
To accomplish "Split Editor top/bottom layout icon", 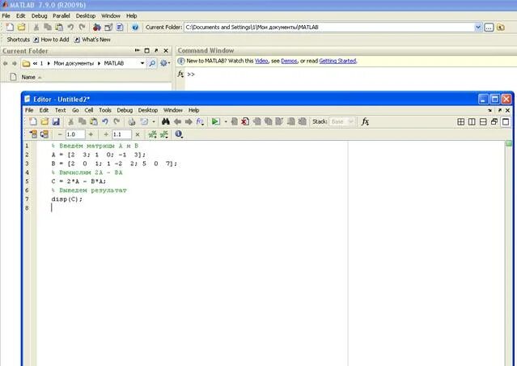I will 483,121.
